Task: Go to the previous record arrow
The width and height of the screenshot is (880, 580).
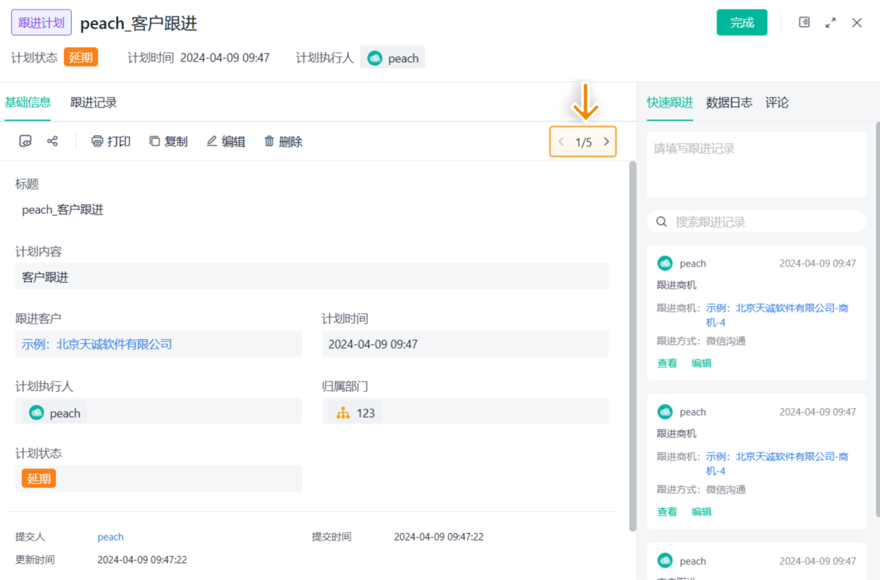Action: pos(561,142)
